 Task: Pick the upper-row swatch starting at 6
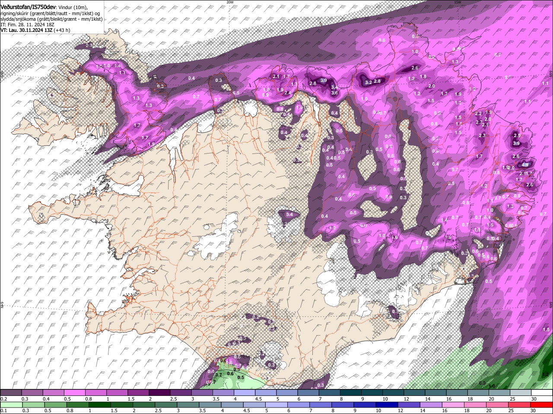click(308, 393)
